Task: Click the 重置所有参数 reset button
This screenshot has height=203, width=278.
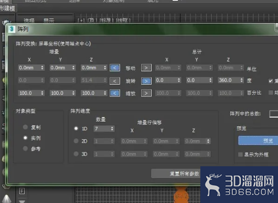Action: tap(176, 173)
